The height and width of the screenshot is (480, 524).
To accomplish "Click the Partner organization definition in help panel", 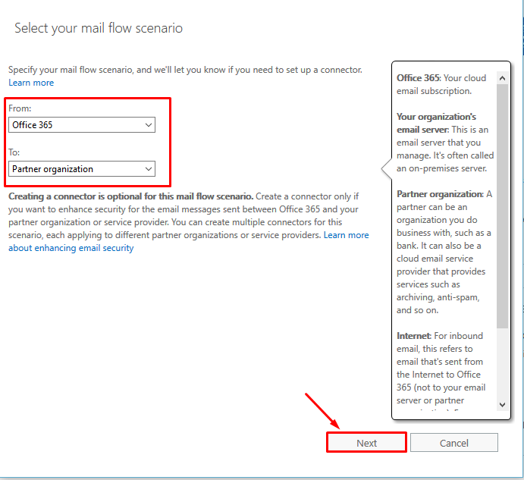I will click(444, 252).
